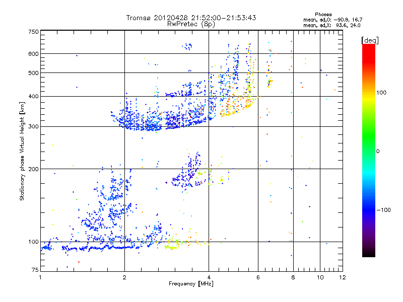The width and height of the screenshot is (403, 302).
Task: Click the x-axis title 'Frequency [MHz]'
Action: 191,284
